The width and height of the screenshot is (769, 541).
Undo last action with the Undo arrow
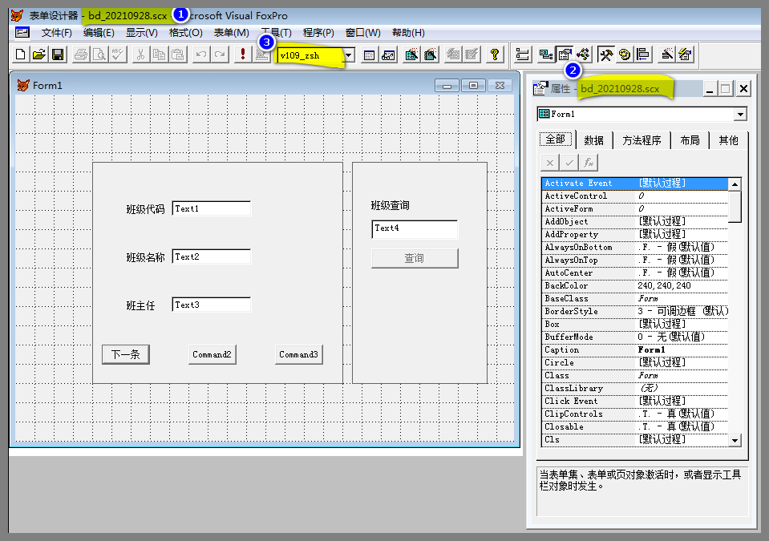pos(200,55)
